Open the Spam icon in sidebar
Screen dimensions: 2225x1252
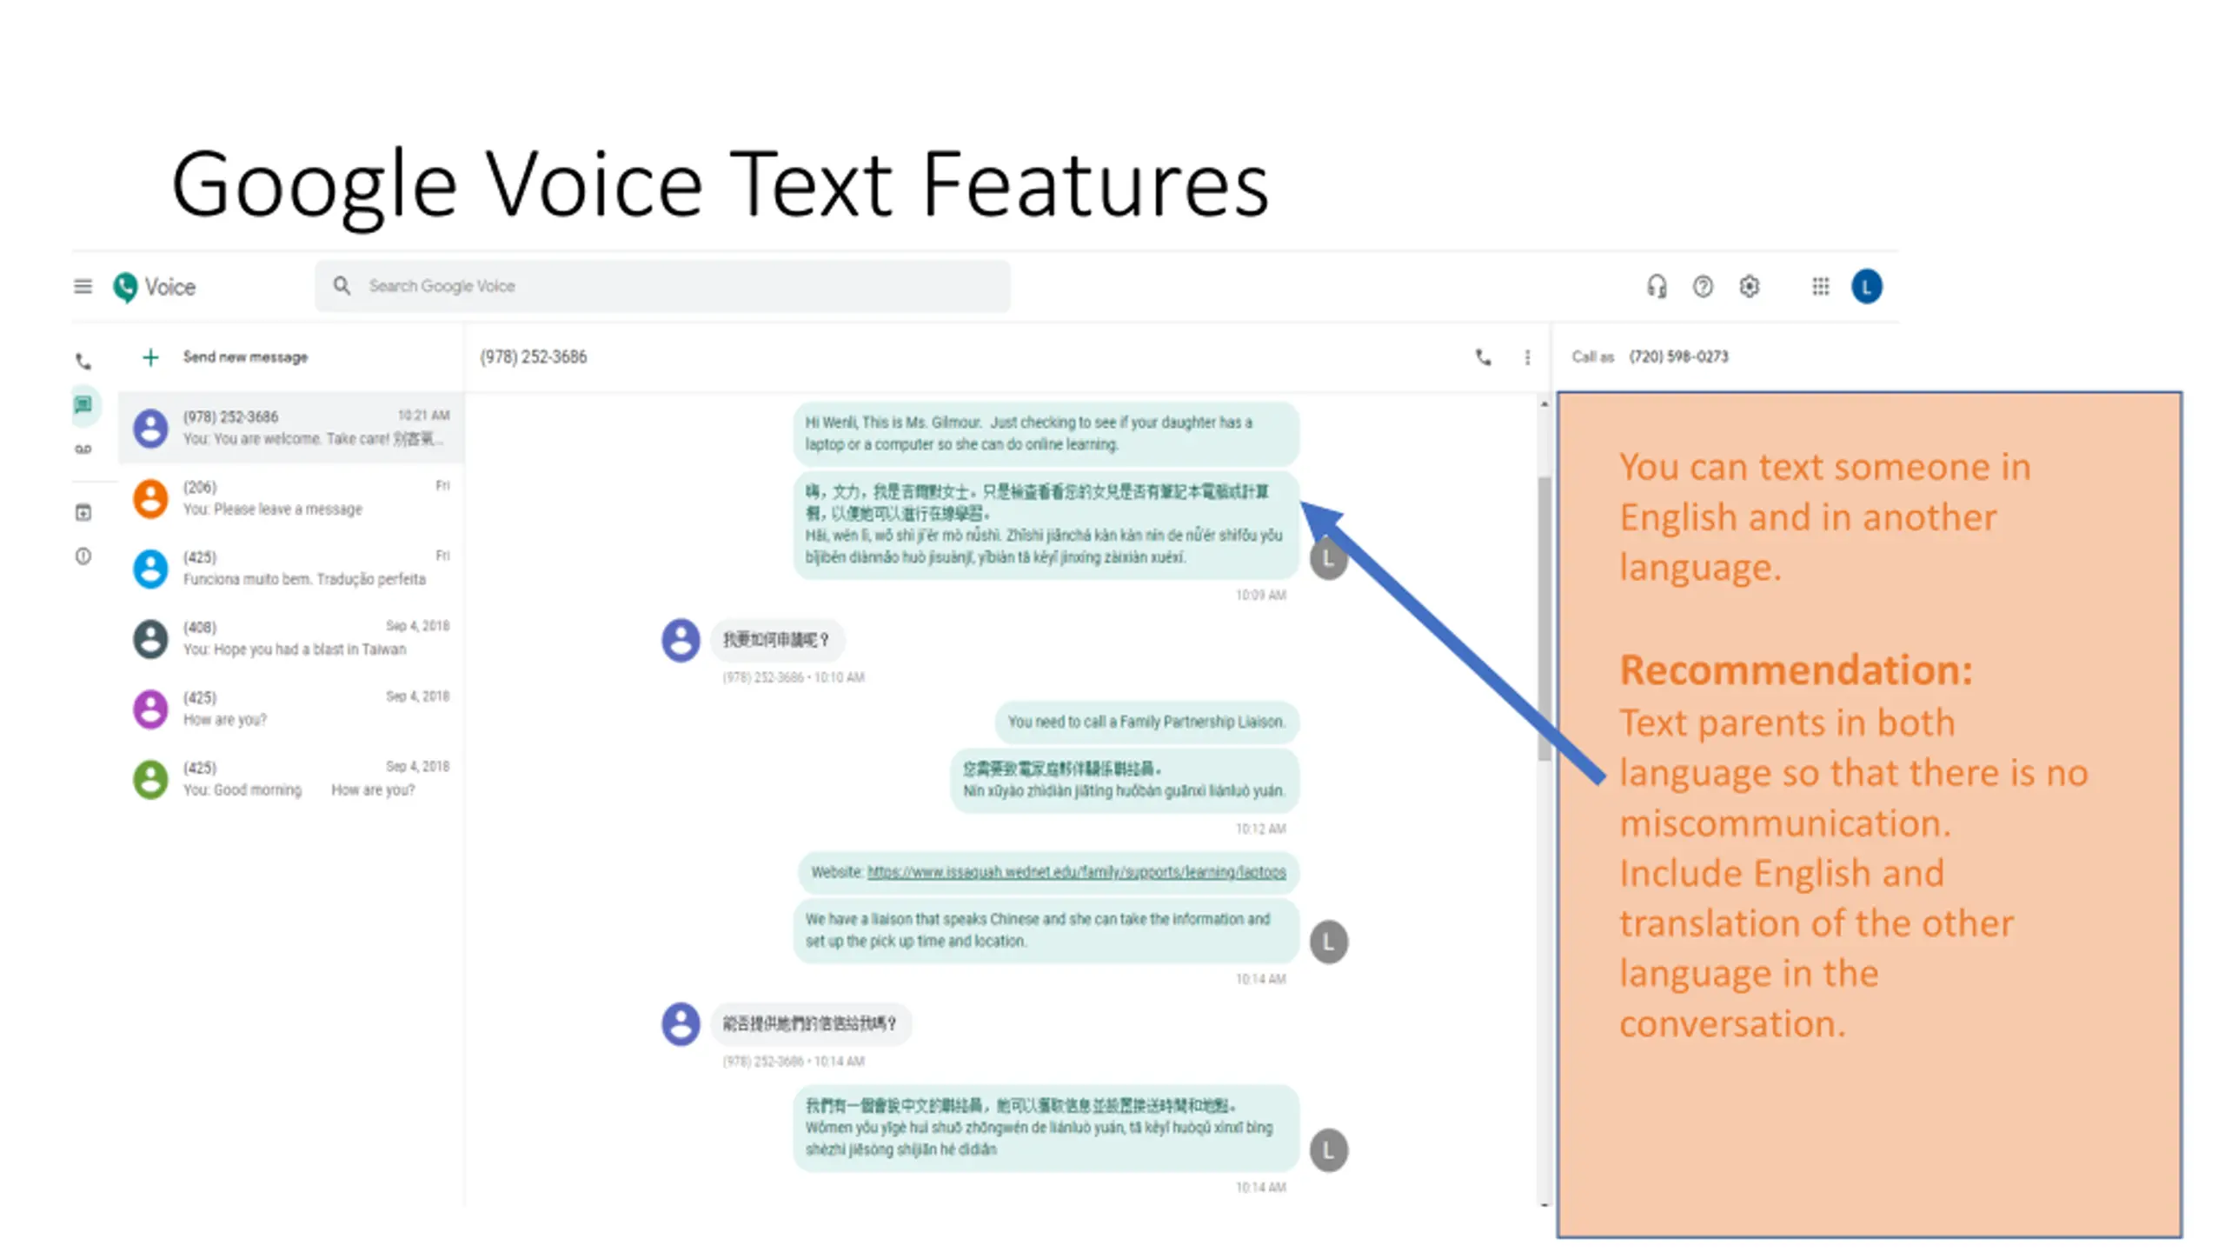(83, 556)
